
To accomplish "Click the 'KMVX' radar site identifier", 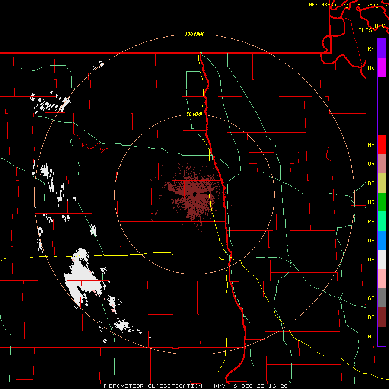I will pos(222,386).
